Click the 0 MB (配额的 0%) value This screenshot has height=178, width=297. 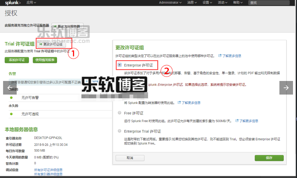(46, 157)
